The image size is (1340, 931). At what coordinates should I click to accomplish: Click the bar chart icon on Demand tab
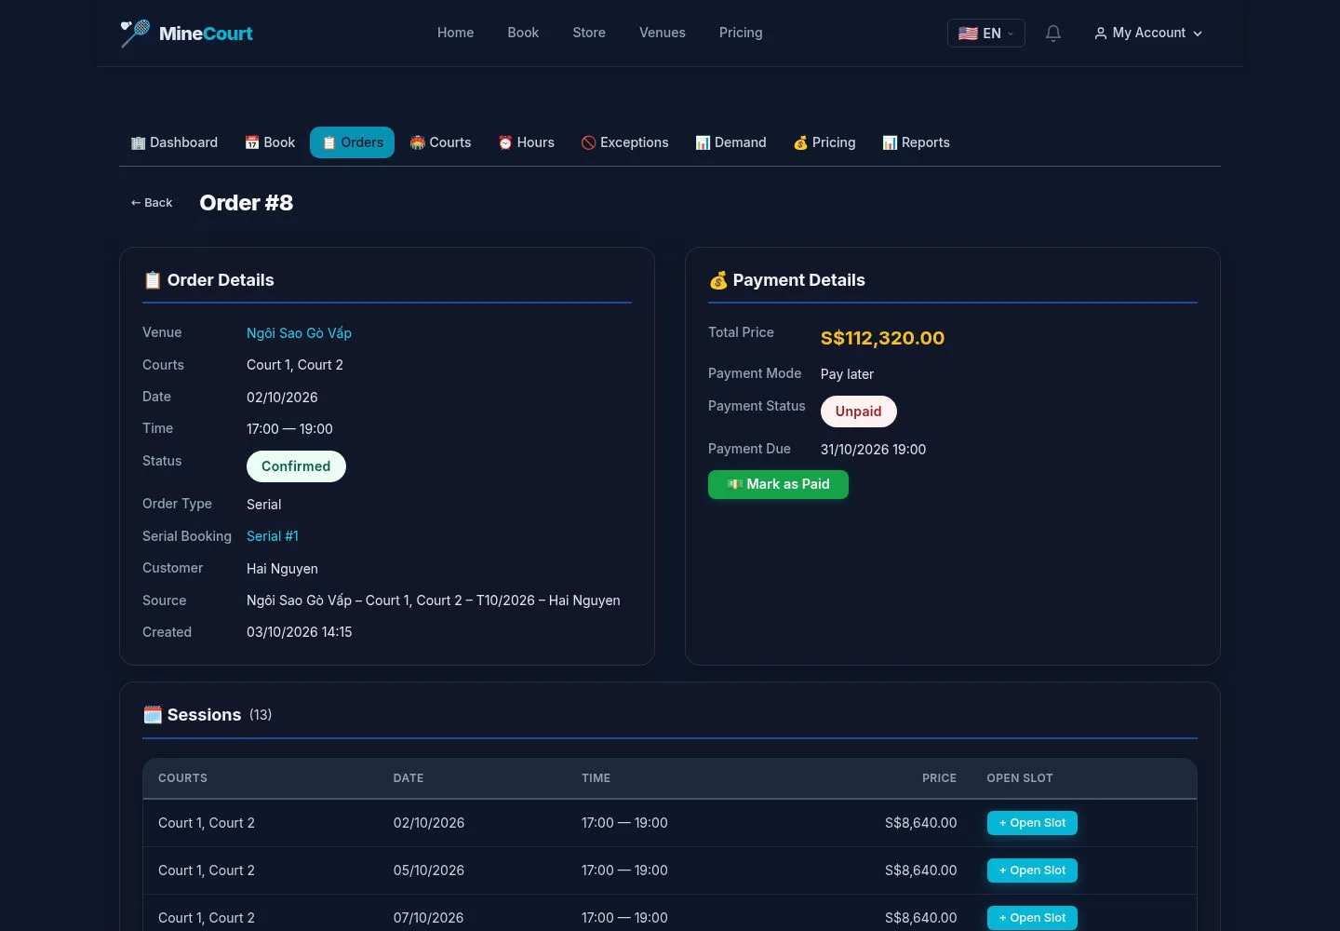tap(703, 143)
